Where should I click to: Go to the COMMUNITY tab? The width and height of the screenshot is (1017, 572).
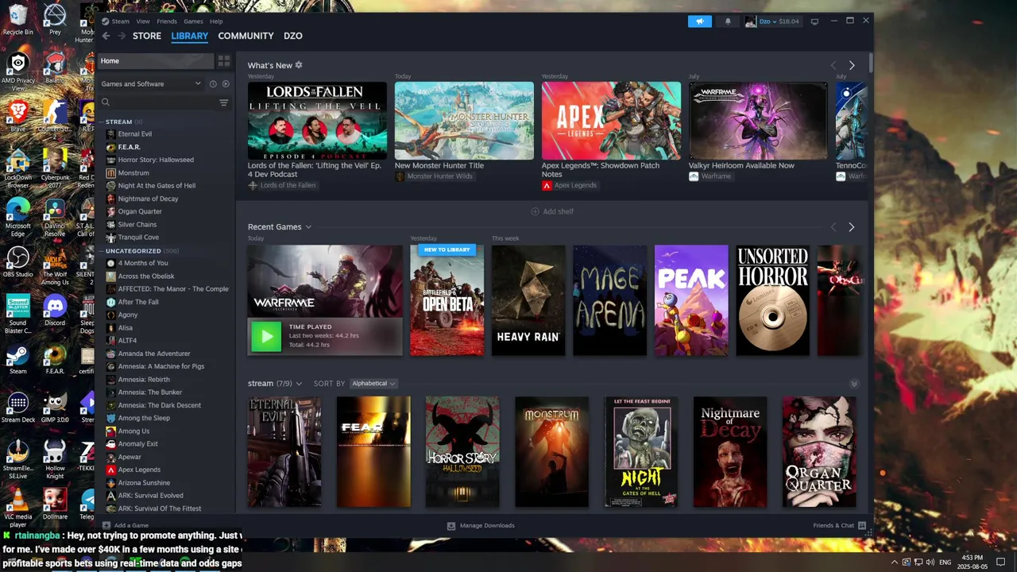[x=246, y=36]
